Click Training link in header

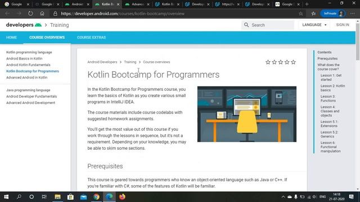pos(60,25)
